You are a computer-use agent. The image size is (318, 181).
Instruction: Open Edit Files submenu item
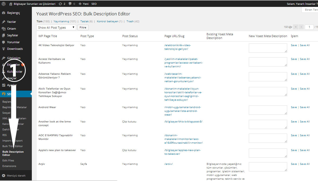click(8, 161)
